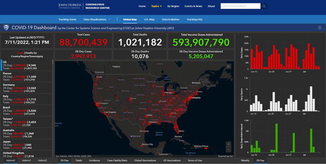Click the Johns Hopkins University logo
The image size is (326, 164).
point(70,6)
